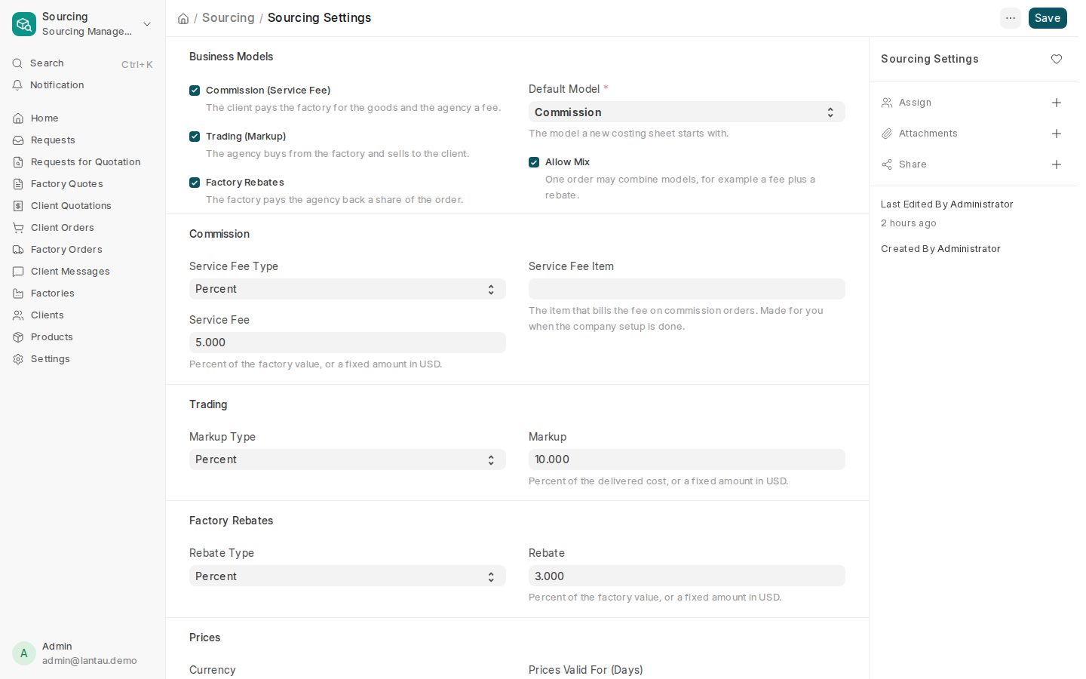Click the Settings gear icon in sidebar

pos(18,359)
